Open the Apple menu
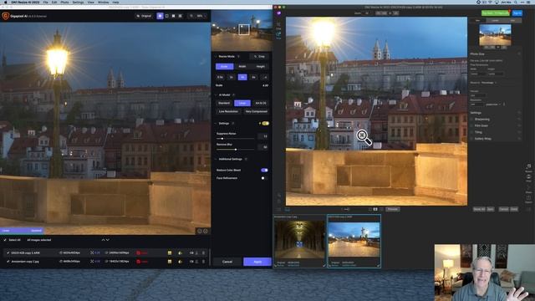The width and height of the screenshot is (535, 301). tap(6, 2)
